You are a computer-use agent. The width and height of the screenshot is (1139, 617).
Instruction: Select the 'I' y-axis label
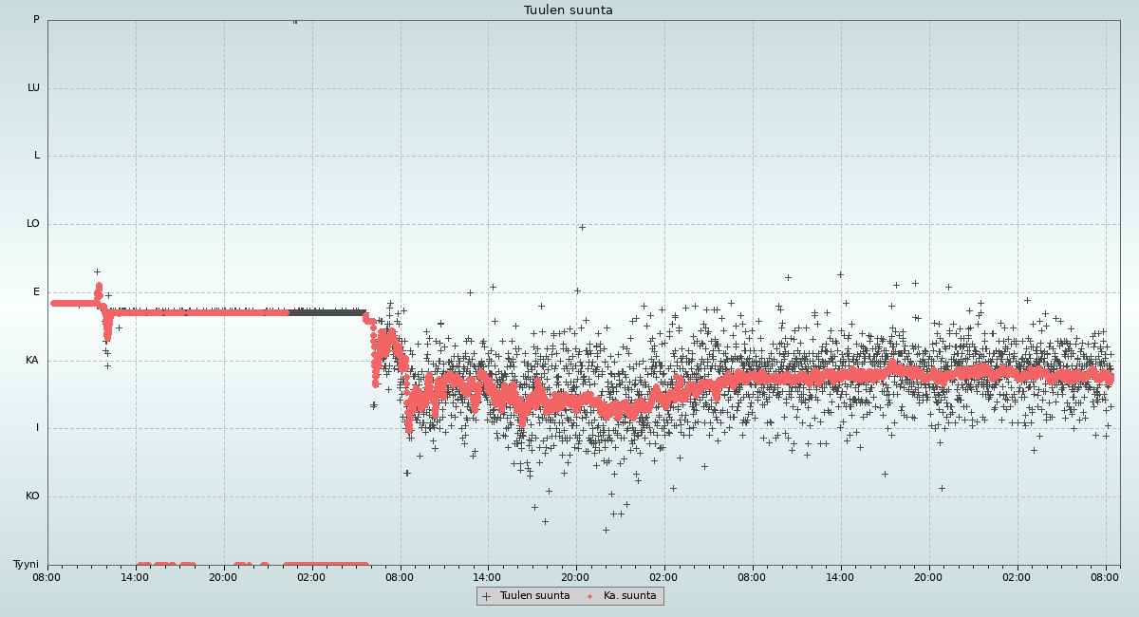[x=38, y=428]
